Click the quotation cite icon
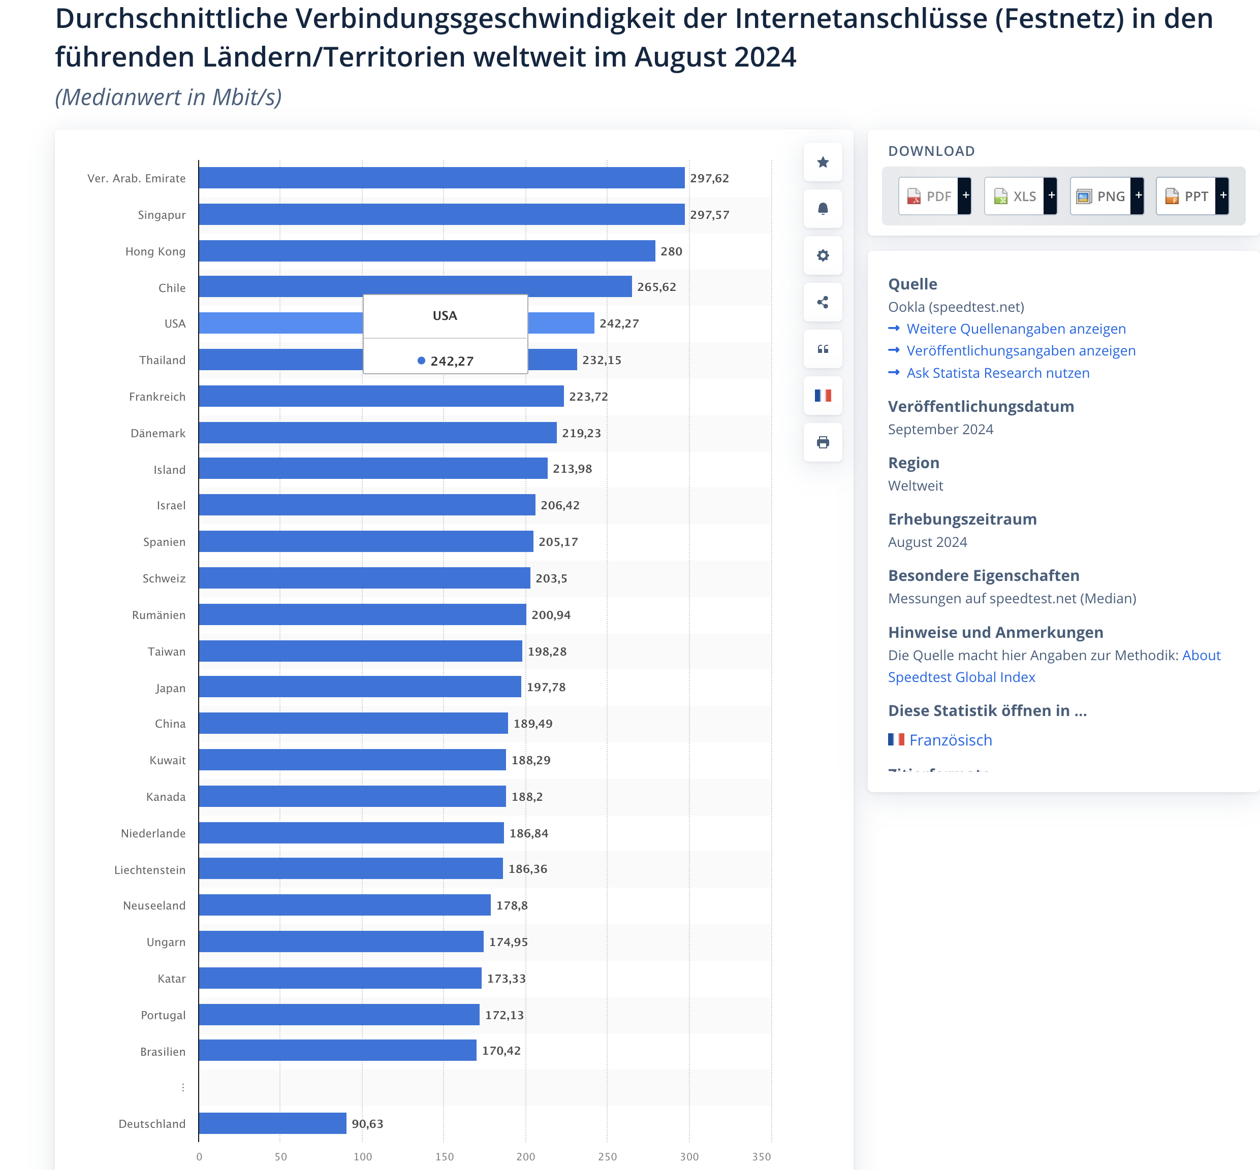The height and width of the screenshot is (1170, 1260). 822,349
